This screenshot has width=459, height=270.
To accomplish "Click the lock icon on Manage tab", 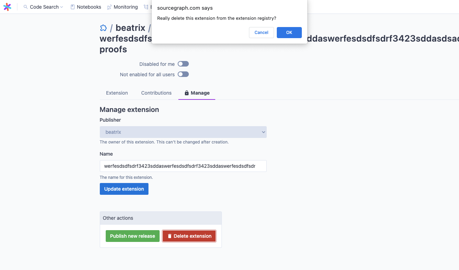I will 187,93.
